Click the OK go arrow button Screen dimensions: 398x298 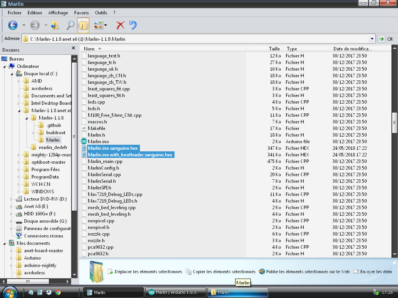coord(381,39)
